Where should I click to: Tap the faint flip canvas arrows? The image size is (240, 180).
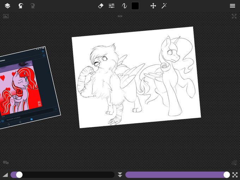click(120, 16)
